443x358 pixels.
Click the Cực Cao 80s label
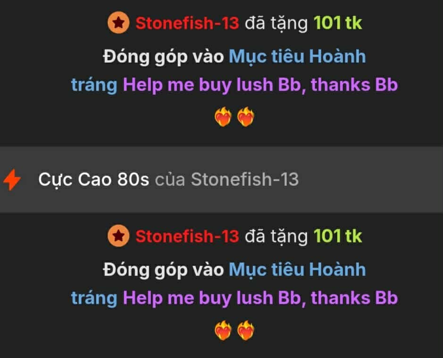(x=93, y=180)
